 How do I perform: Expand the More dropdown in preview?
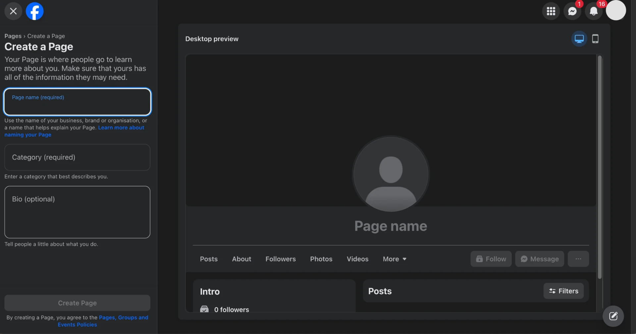(395, 259)
